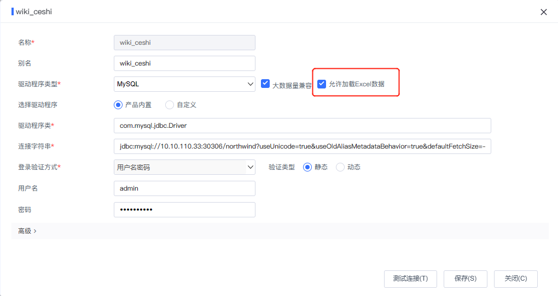Click the 验证类型 label
The height and width of the screenshot is (296, 558).
pyautogui.click(x=282, y=167)
